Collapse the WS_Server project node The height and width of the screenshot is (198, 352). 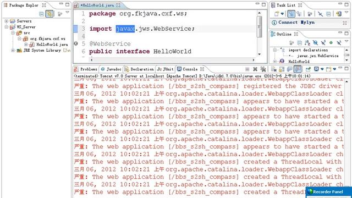coord(6,27)
